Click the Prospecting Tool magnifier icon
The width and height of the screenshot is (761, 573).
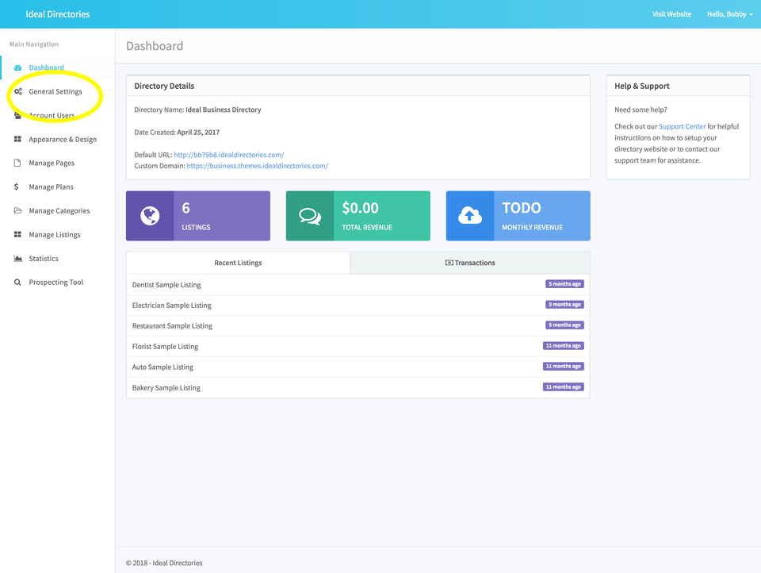pos(17,283)
